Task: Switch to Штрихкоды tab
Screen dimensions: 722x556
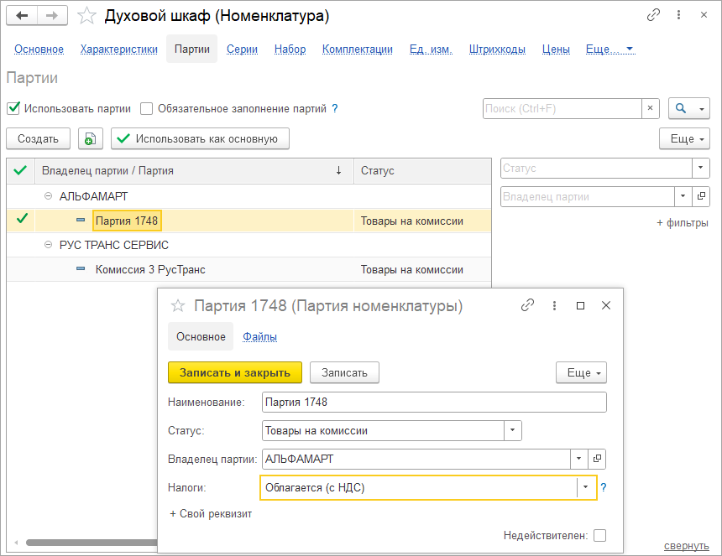Action: pos(497,49)
